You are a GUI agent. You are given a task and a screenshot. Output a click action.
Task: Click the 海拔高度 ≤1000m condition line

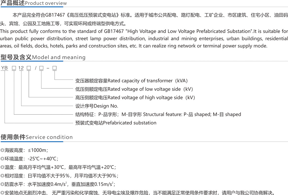click(24, 150)
